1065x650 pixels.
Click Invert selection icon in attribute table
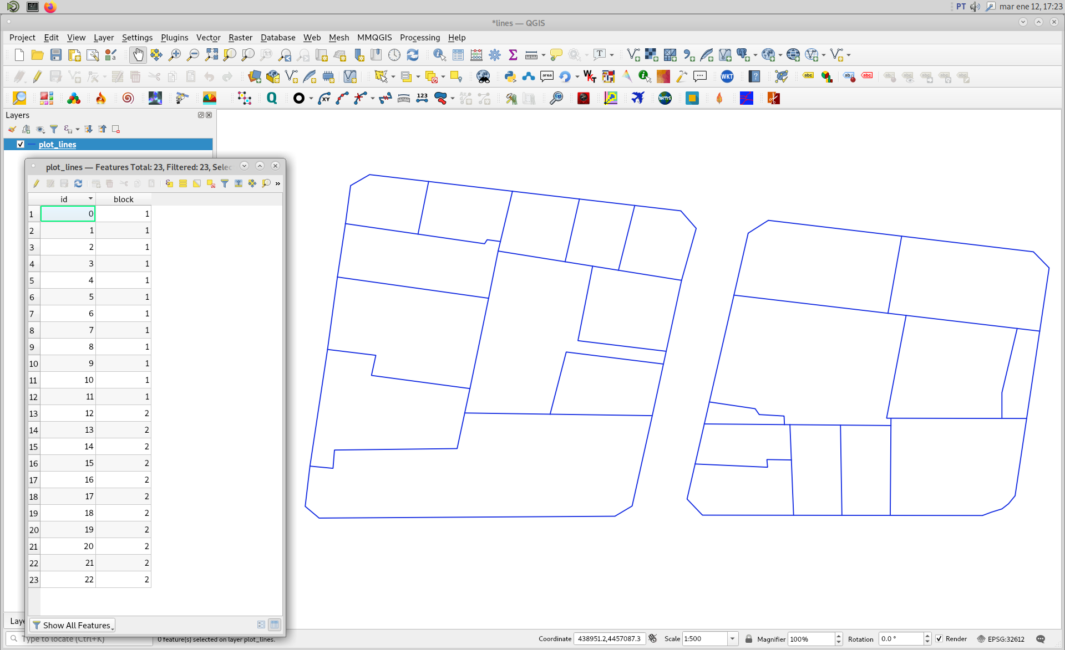[197, 183]
